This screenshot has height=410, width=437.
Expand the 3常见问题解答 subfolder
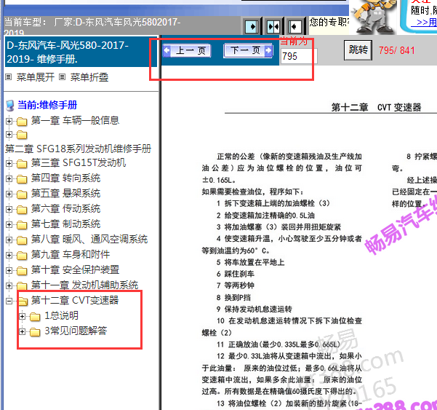(x=23, y=331)
